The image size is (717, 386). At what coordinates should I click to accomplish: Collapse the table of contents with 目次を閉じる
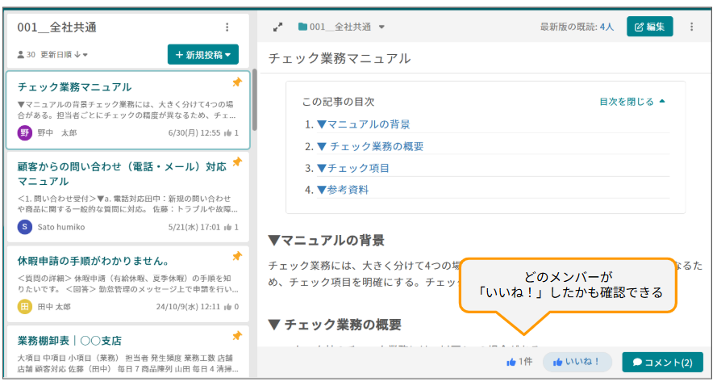click(632, 102)
